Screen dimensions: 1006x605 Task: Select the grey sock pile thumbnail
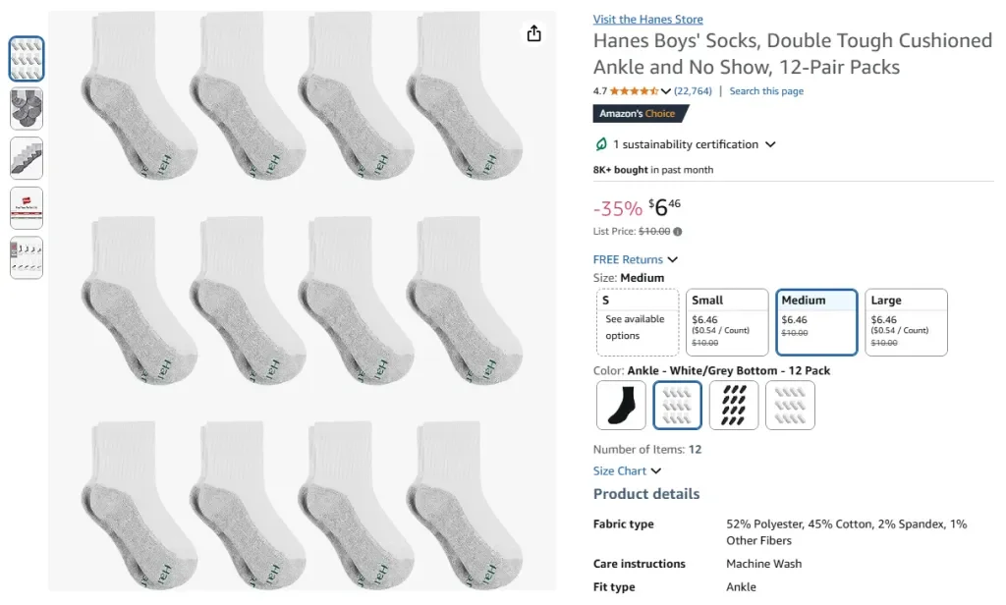pyautogui.click(x=26, y=109)
